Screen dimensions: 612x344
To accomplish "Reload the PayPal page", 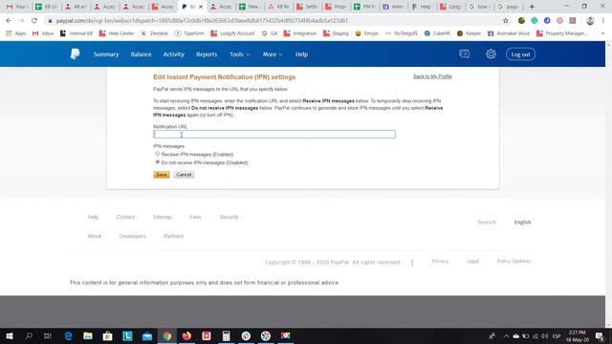I will pos(34,21).
